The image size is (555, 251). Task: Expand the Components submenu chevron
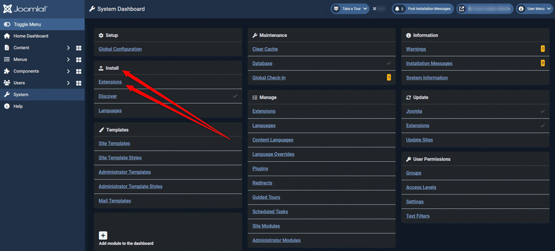click(x=68, y=71)
